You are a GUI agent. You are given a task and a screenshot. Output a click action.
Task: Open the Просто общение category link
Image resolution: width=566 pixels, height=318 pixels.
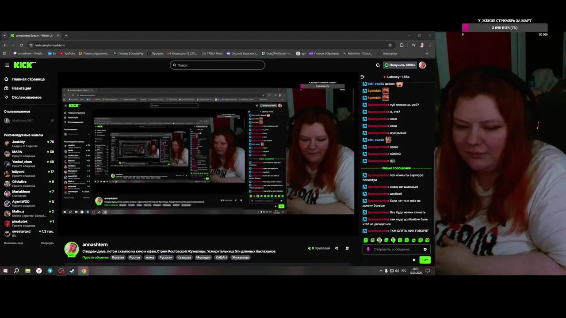(95, 257)
